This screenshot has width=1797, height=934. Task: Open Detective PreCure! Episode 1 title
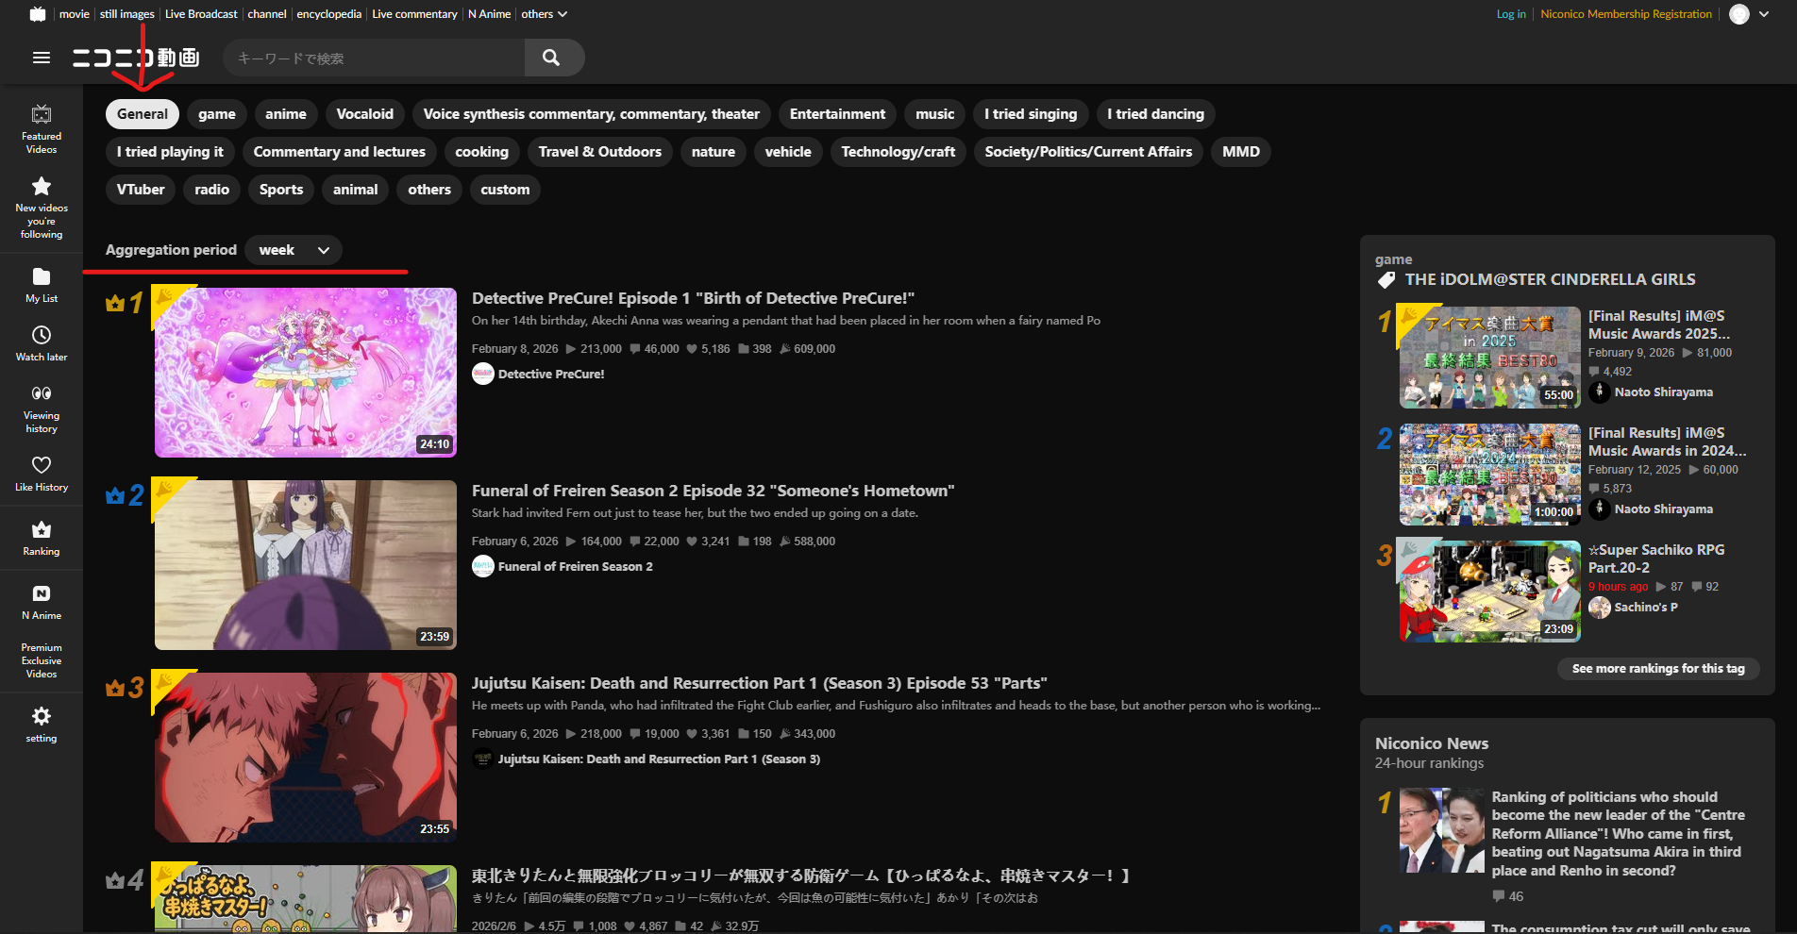click(x=694, y=299)
